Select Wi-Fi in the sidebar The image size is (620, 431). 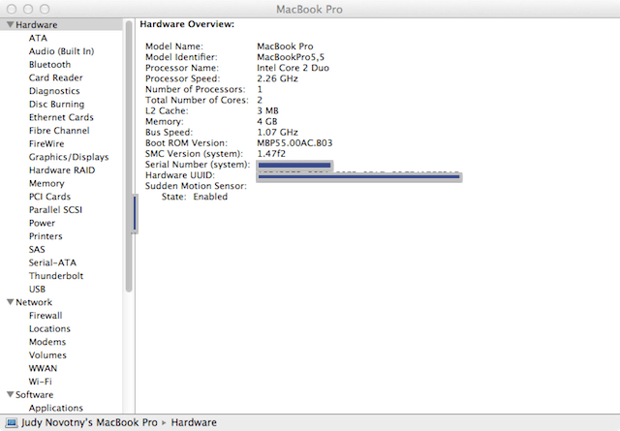click(x=41, y=382)
